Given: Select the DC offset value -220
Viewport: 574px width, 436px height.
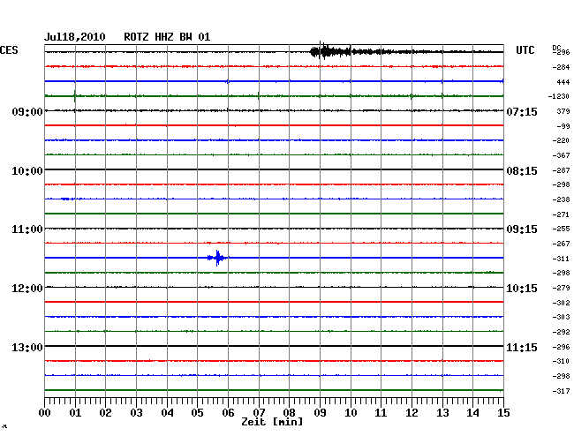Looking at the screenshot, I should click(561, 140).
